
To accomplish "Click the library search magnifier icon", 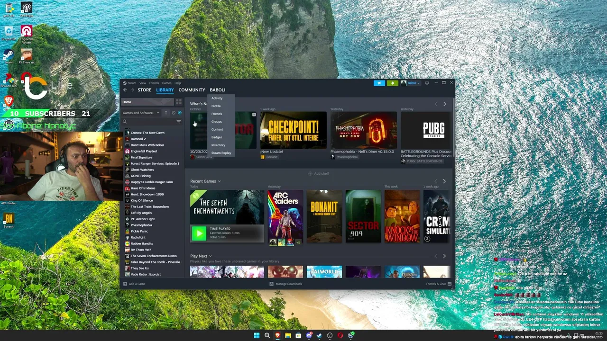I will 125,122.
